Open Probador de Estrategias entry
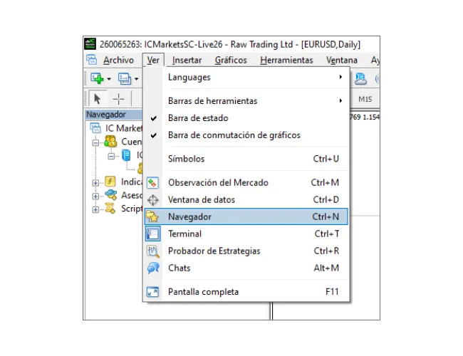Screen dimensions: 463x356 246,251
